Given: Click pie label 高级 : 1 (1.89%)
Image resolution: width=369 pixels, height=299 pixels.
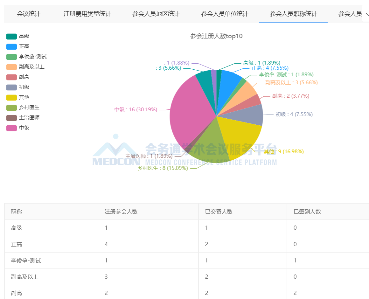Looking at the screenshot, I should click(262, 63).
